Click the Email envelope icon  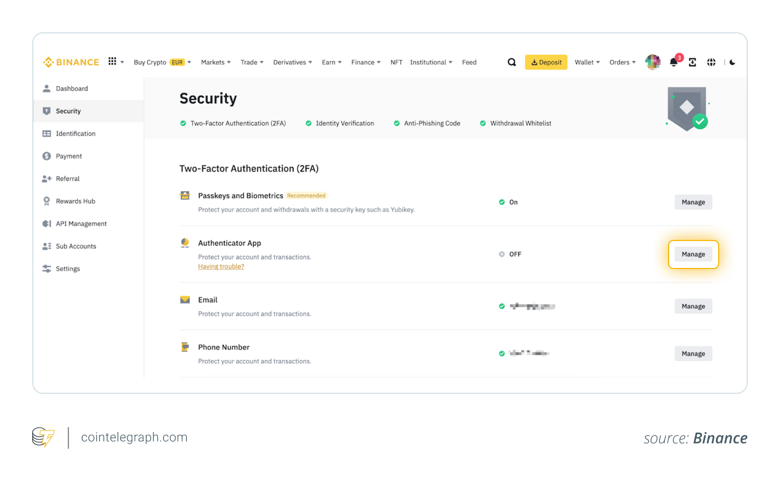pyautogui.click(x=185, y=300)
